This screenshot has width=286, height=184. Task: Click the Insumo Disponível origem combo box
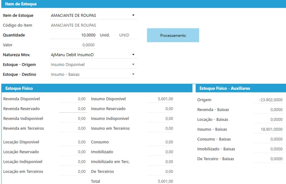93,65
